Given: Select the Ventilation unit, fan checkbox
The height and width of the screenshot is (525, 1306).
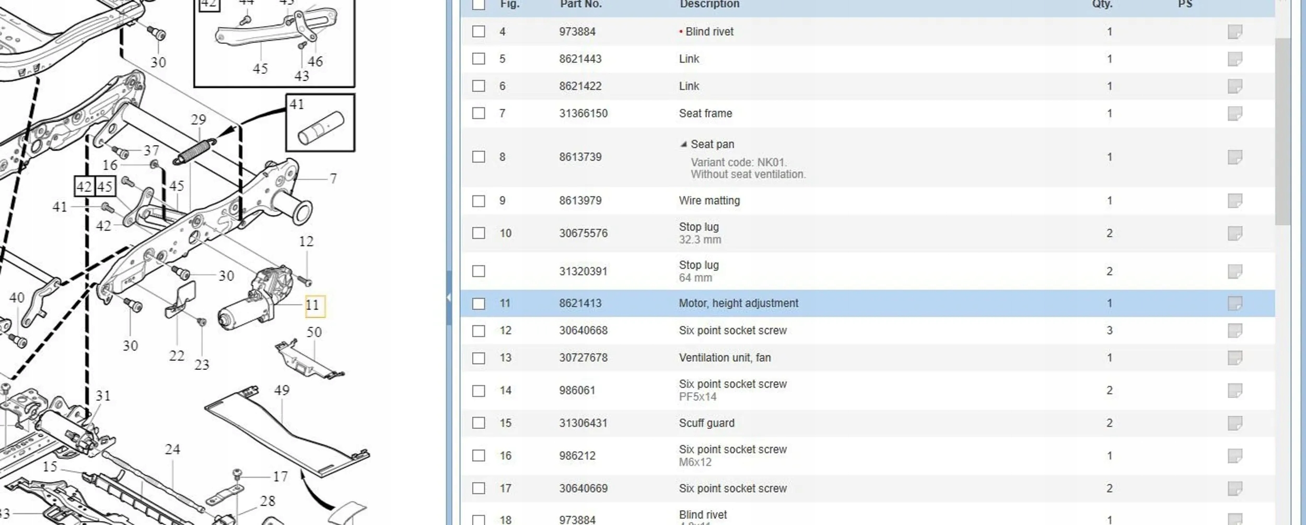Looking at the screenshot, I should point(479,358).
